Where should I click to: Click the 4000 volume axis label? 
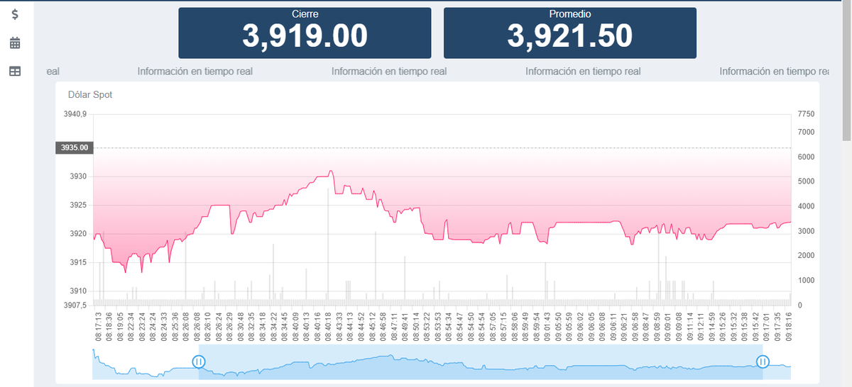[806, 206]
